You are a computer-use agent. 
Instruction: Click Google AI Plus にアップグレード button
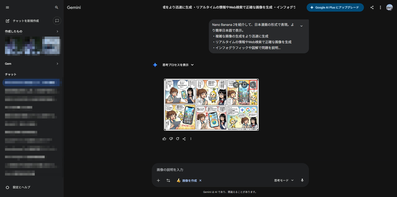click(335, 7)
